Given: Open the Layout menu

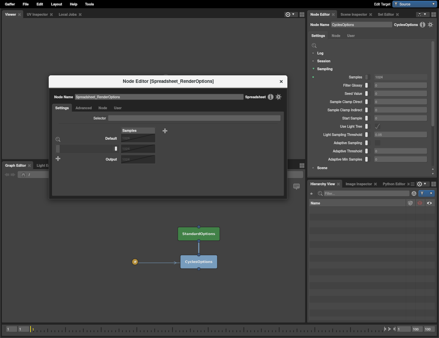Looking at the screenshot, I should 56,4.
